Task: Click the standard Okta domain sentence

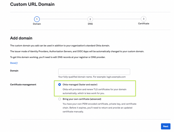Action: coord(60,45)
